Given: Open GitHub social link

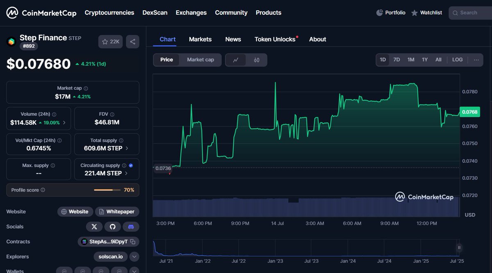Looking at the screenshot, I should pos(113,227).
